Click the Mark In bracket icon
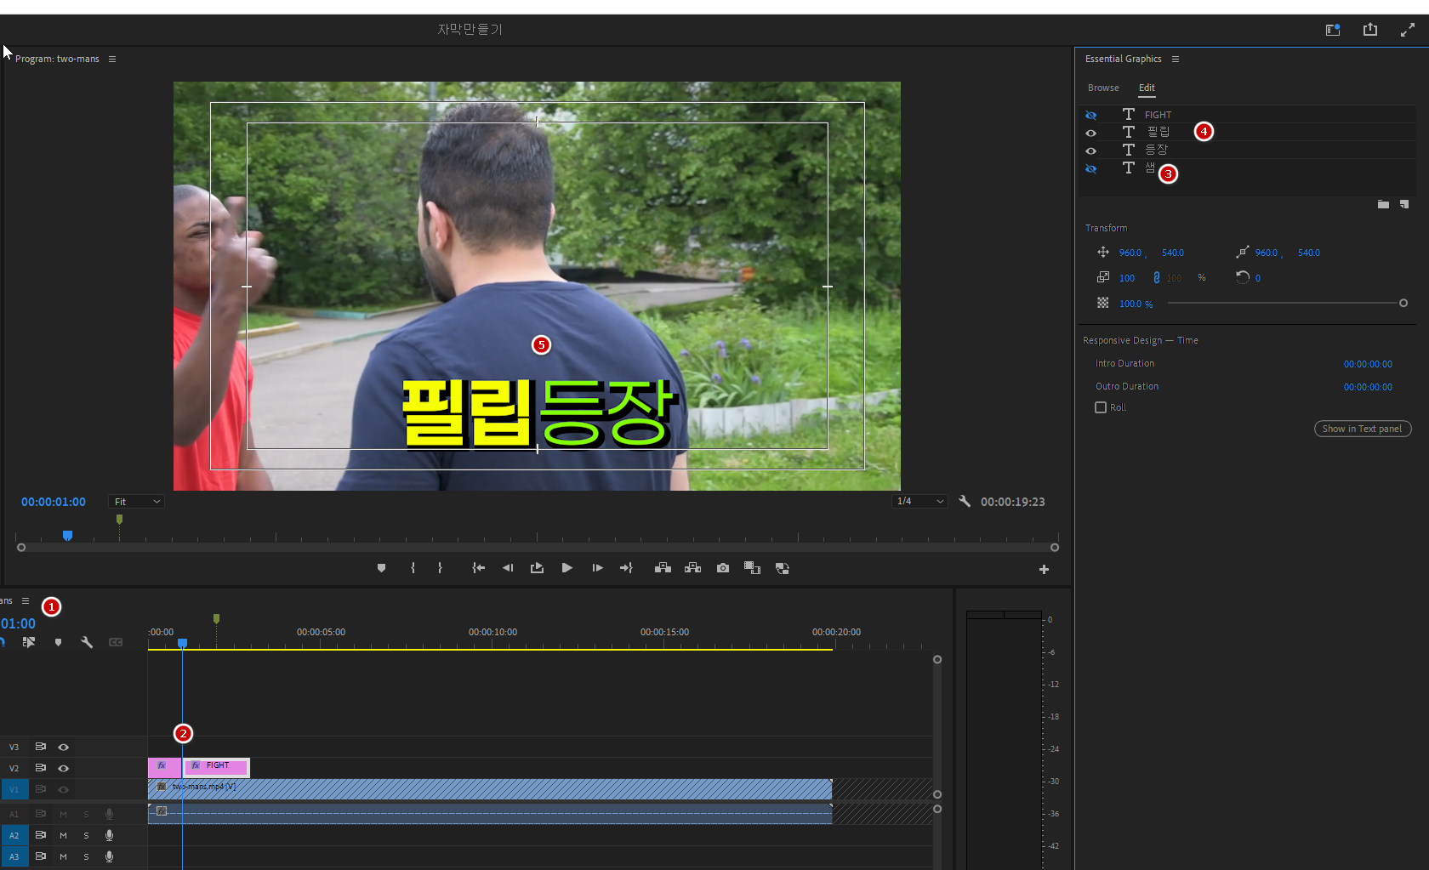The image size is (1429, 870). [413, 568]
